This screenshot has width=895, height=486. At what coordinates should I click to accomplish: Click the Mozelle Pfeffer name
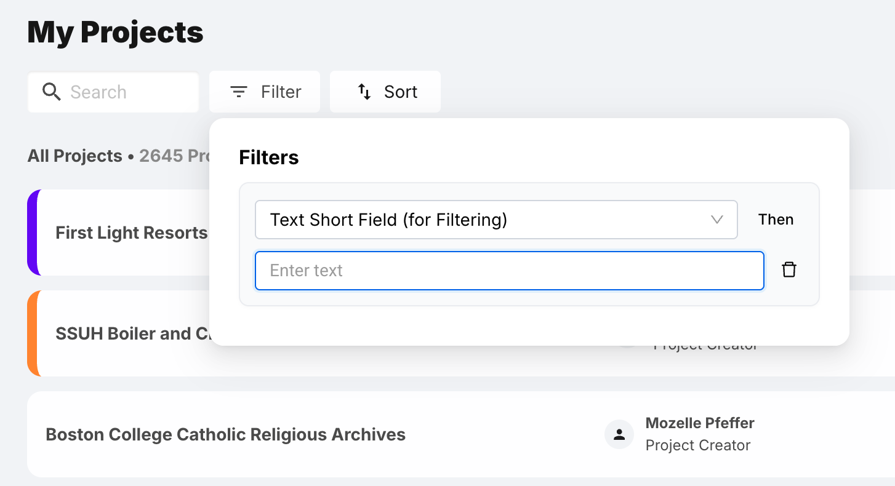click(700, 423)
